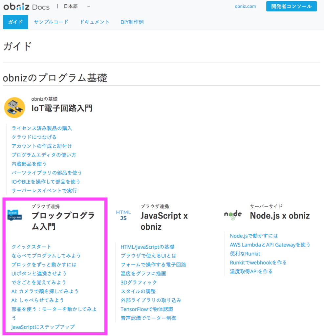Open Runkitでwebhookを作る link
The image size is (324, 336).
tap(258, 262)
